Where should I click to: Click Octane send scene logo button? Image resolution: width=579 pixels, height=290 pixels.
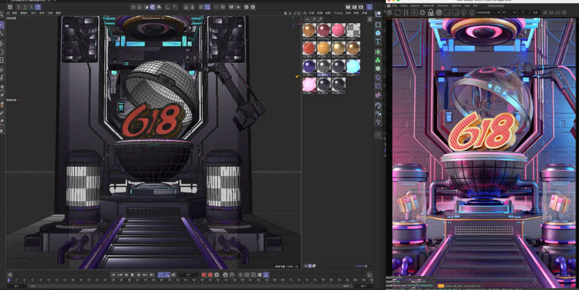pyautogui.click(x=390, y=12)
